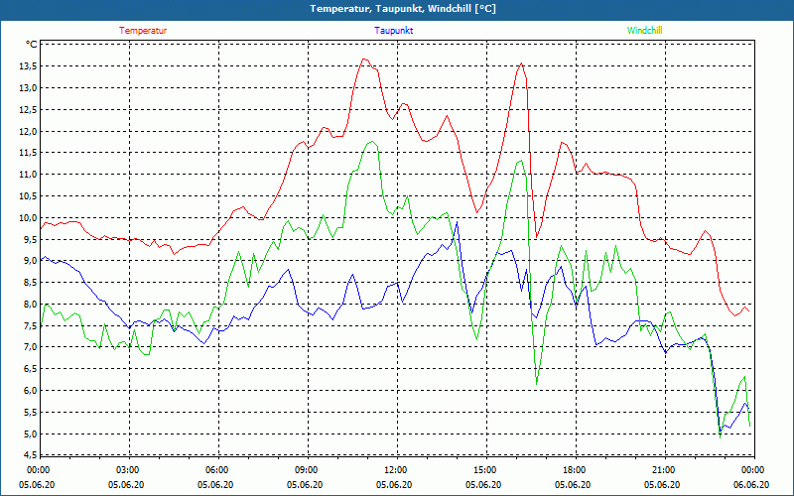Viewport: 794px width, 496px height.
Task: Click the 13,0 y-axis value
Action: 28,88
